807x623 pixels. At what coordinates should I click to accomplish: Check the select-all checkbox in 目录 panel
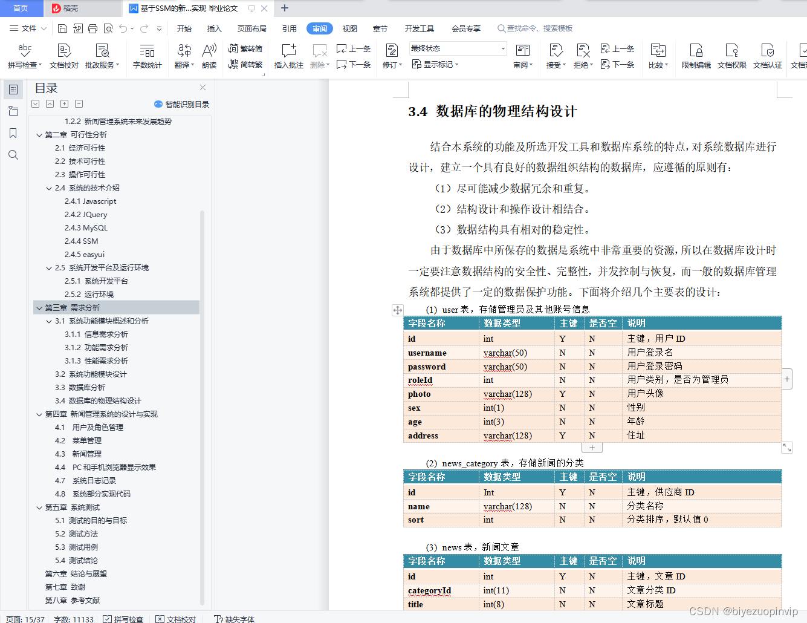pyautogui.click(x=35, y=103)
